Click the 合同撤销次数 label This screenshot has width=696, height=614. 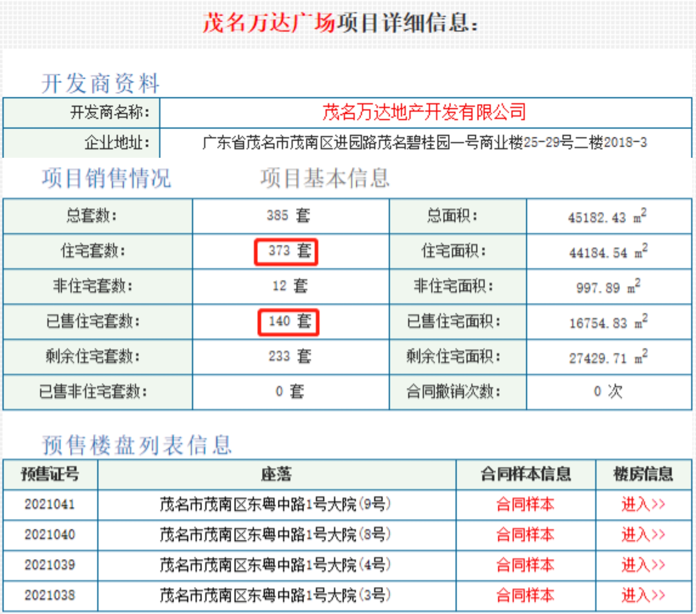point(454,391)
